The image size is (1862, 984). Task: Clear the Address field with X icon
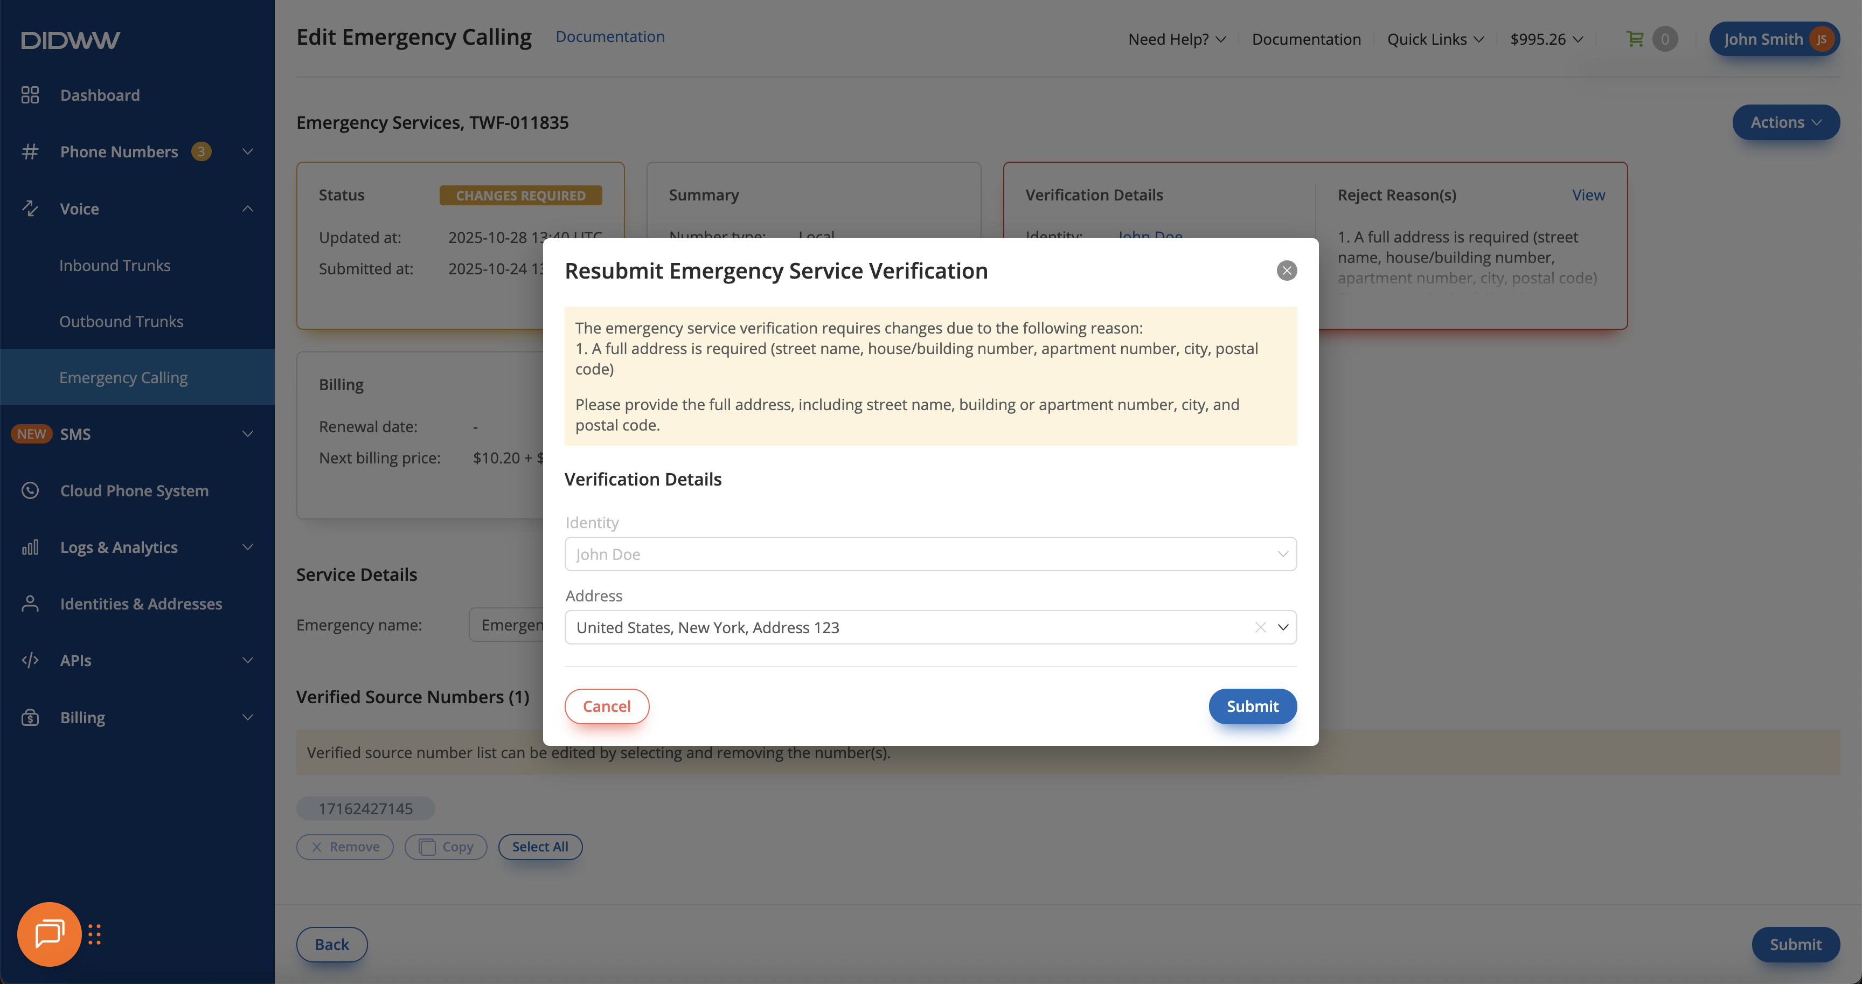click(1260, 627)
